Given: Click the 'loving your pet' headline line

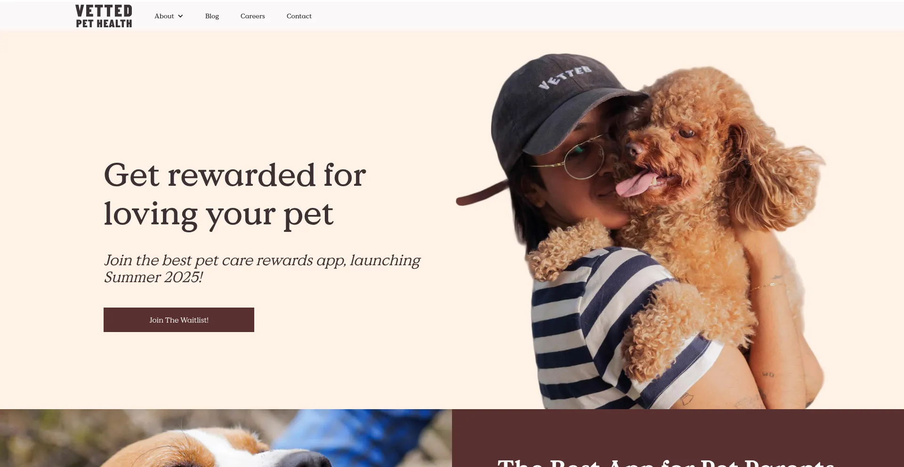Looking at the screenshot, I should point(218,214).
